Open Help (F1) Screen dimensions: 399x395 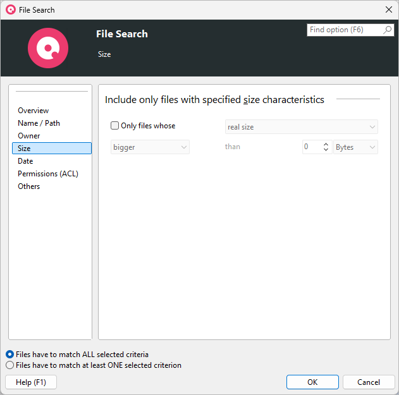(30, 382)
